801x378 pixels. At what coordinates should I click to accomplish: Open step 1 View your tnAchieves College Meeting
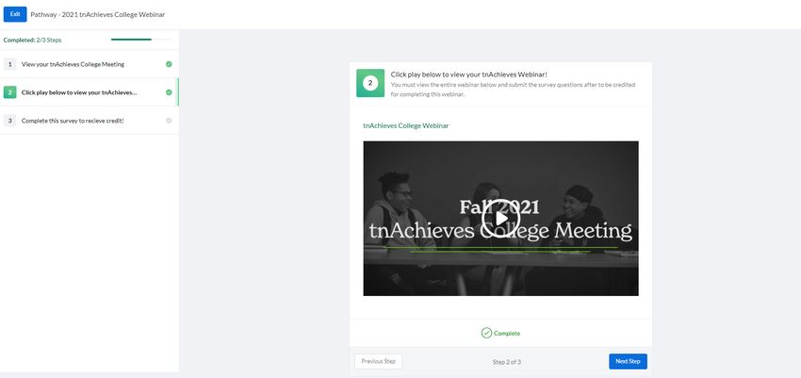click(x=90, y=64)
